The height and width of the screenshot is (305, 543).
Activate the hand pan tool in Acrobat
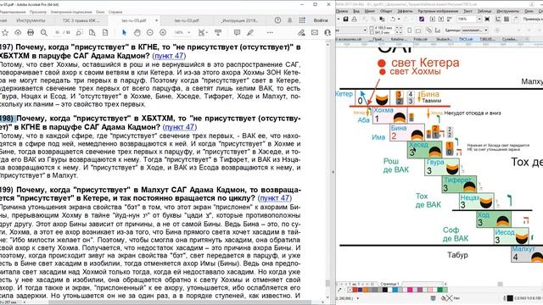[x=137, y=32]
